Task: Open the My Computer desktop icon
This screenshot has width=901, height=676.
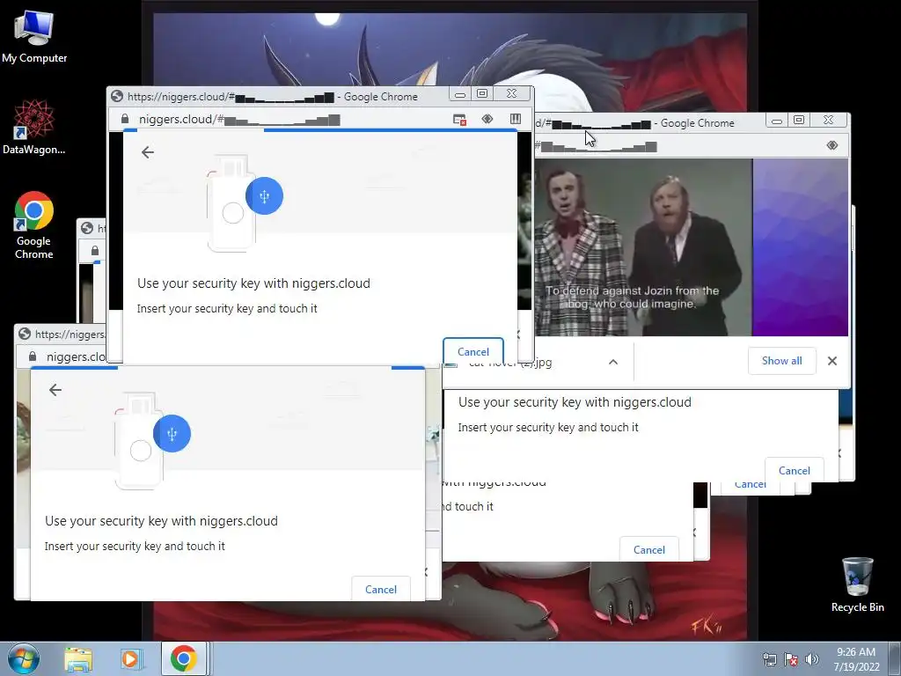Action: (34, 35)
